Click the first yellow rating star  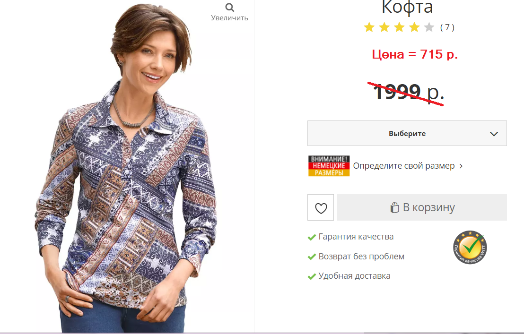(369, 27)
